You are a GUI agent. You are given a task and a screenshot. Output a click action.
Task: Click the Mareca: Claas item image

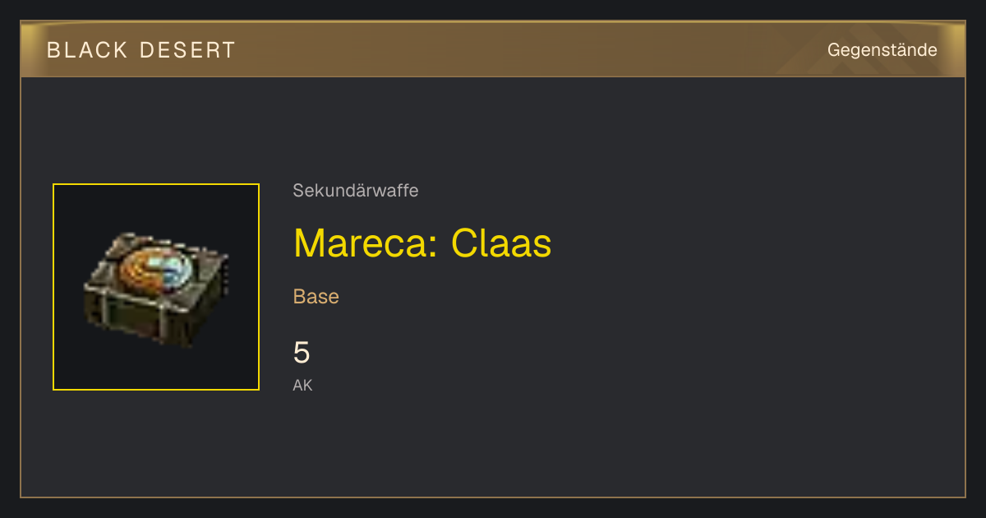click(x=156, y=287)
